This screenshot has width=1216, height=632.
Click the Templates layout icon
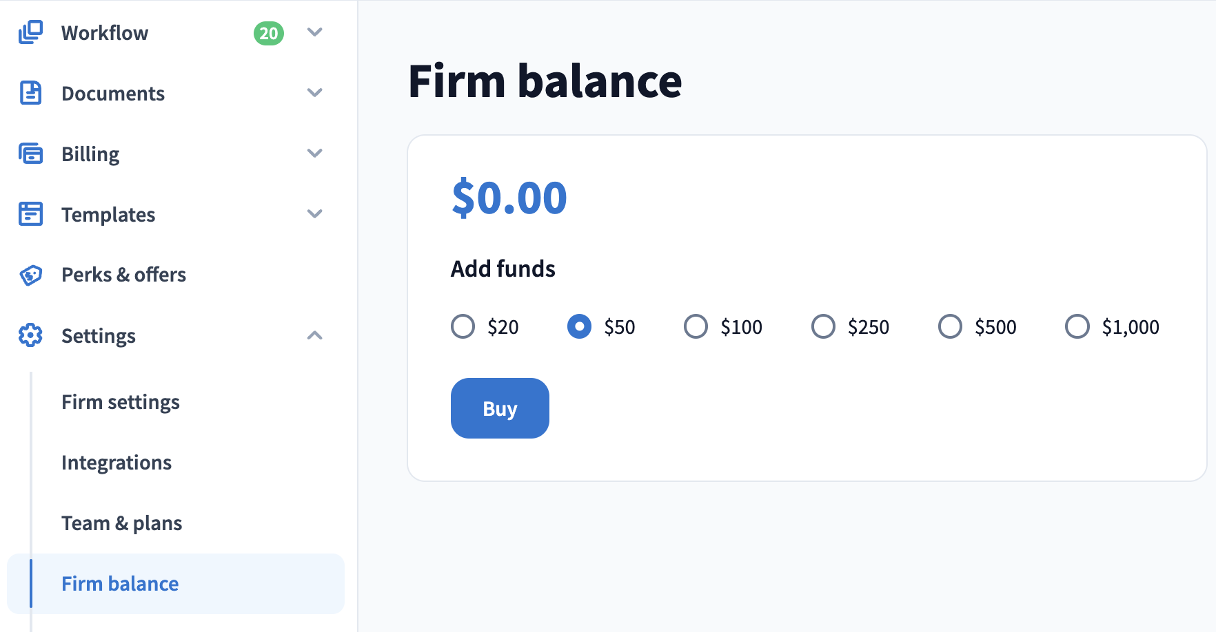(x=30, y=214)
